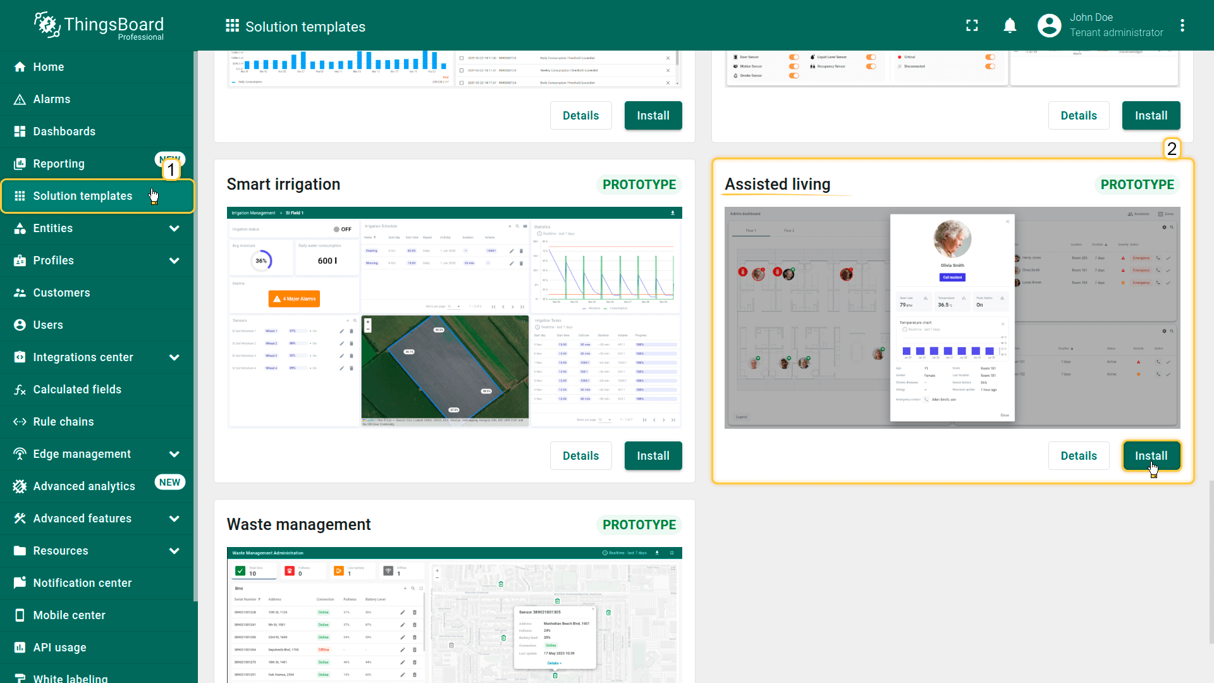
Task: Open the three-dot options menu in header
Action: (1182, 25)
